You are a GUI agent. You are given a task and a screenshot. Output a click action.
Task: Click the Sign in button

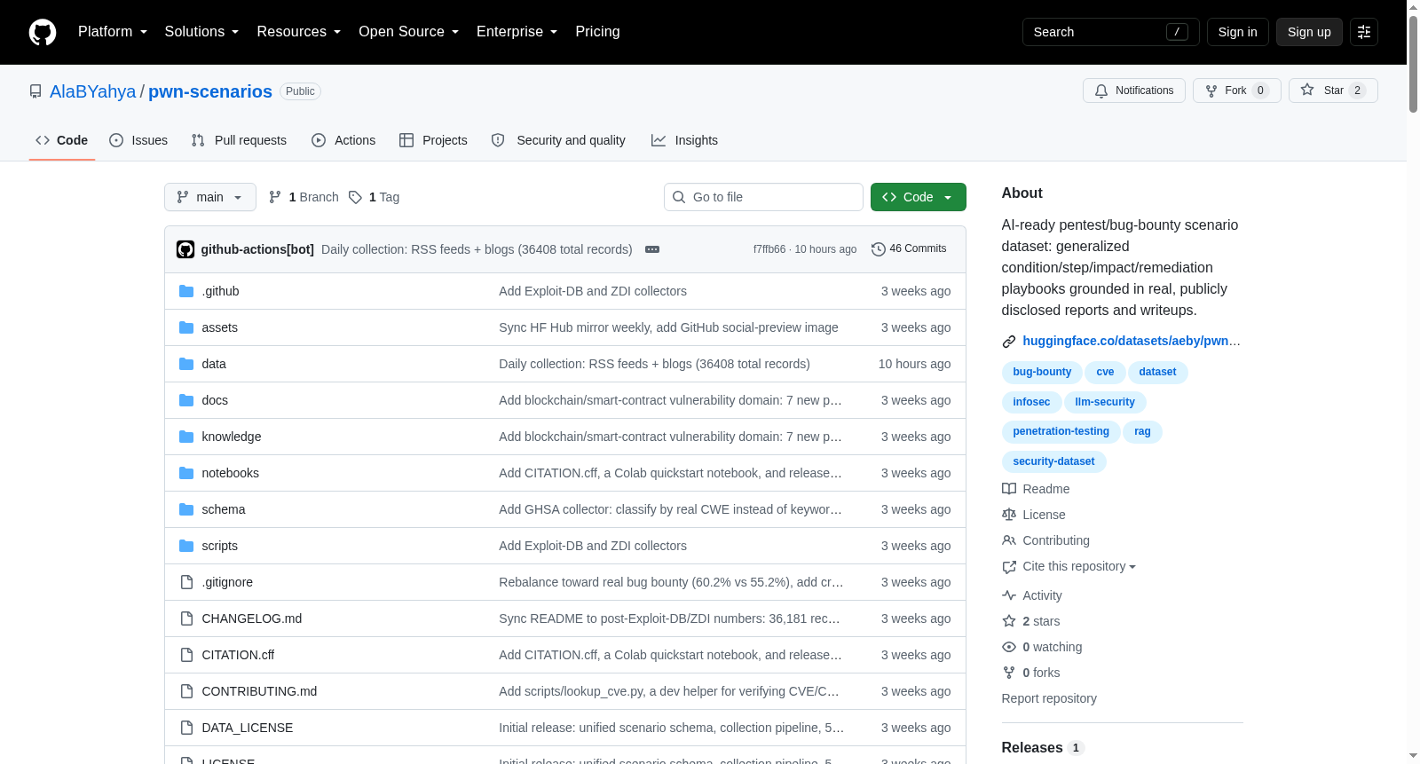pos(1238,32)
